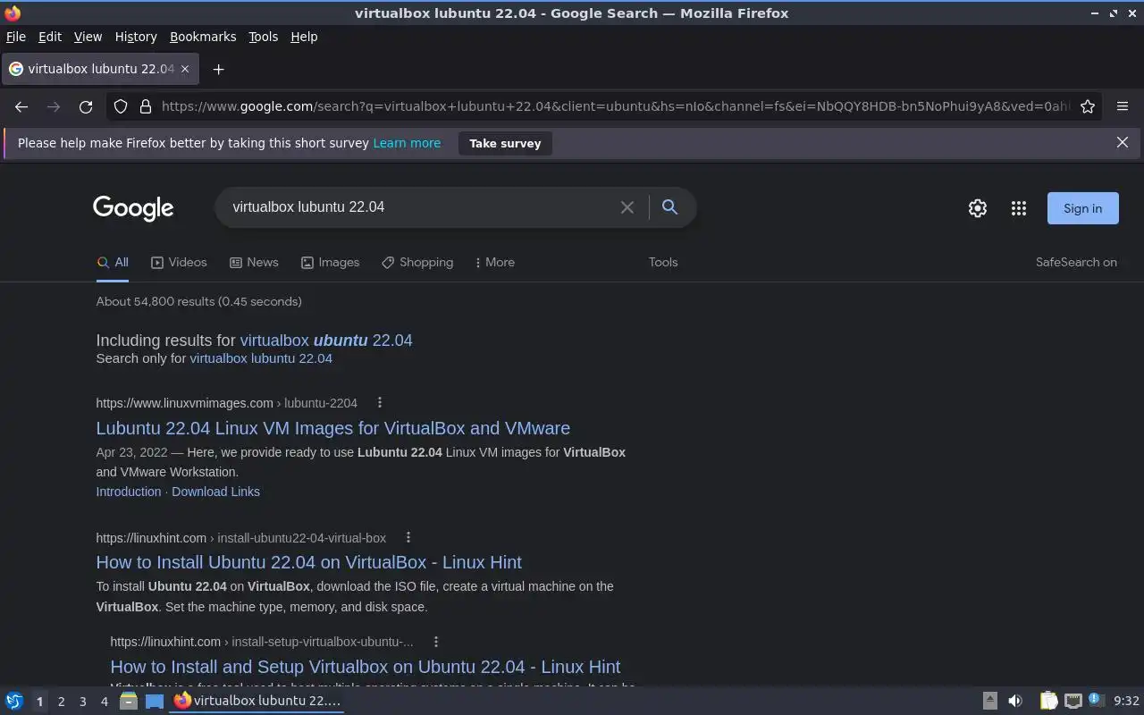The width and height of the screenshot is (1144, 715).
Task: Submit search with the magnifier icon
Action: pyautogui.click(x=669, y=207)
